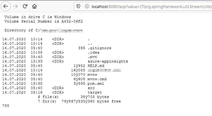The image size is (212, 116).
Task: Click the src directory entry
Action: tap(91, 88)
